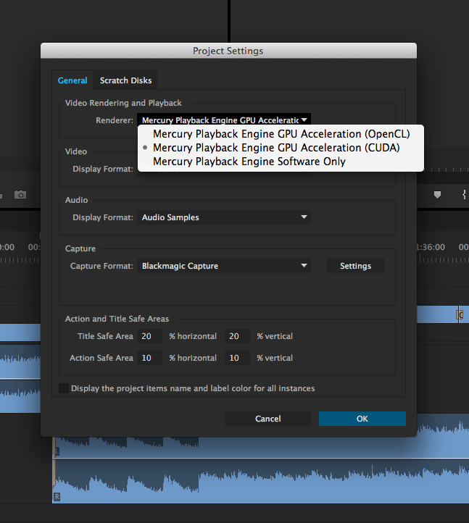
Task: Select the General tab
Action: (72, 80)
